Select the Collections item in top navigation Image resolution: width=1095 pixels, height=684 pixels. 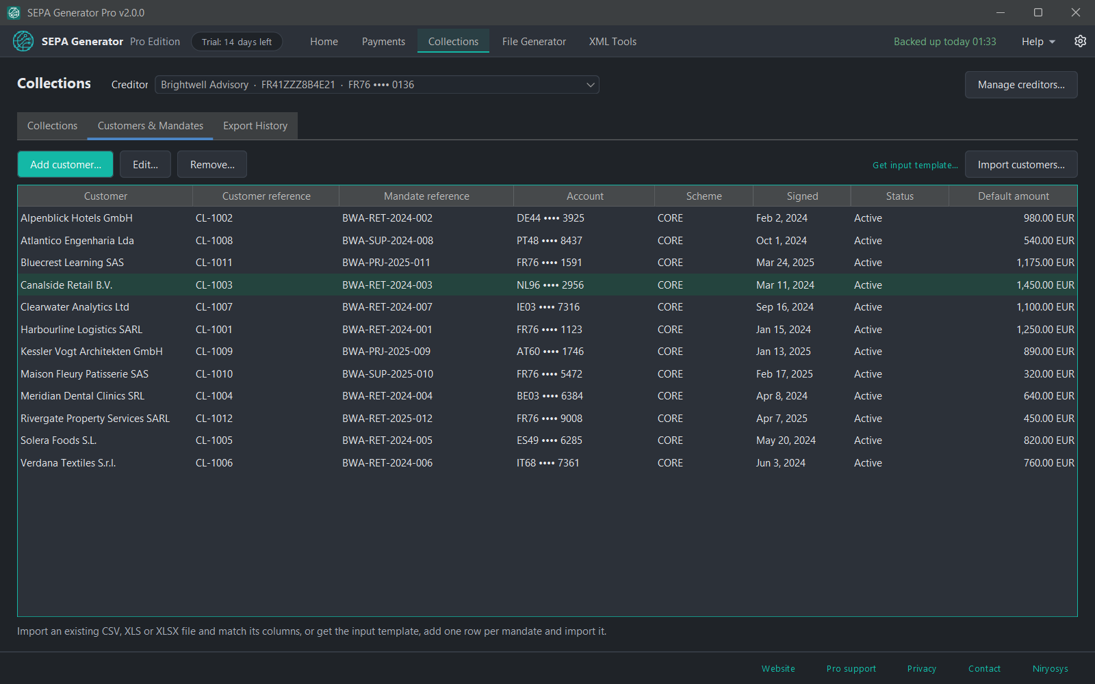pos(453,42)
